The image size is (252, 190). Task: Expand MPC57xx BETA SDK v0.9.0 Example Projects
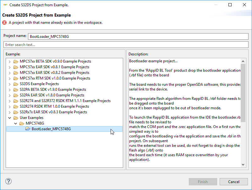10,62
